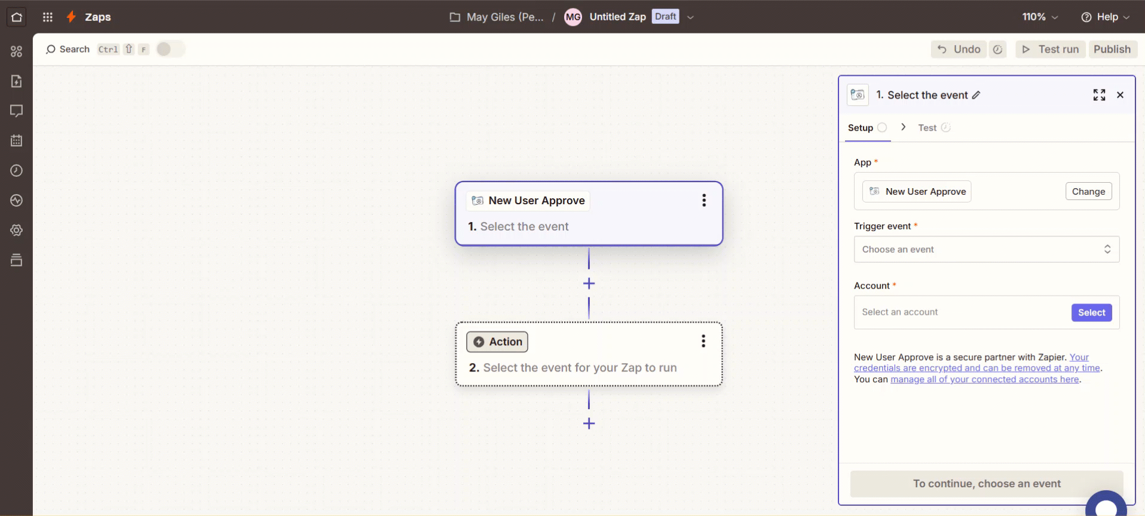Add step with plus below trigger
Viewport: 1145px width, 516px height.
coord(589,284)
